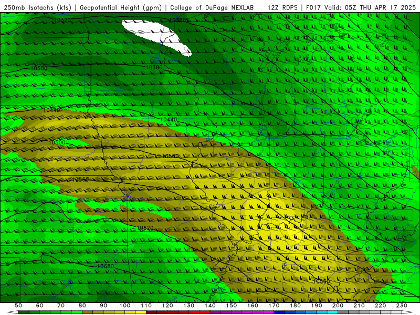
Task: Click the 'College of DuPage NEXLAB' header text
Action: (212, 8)
